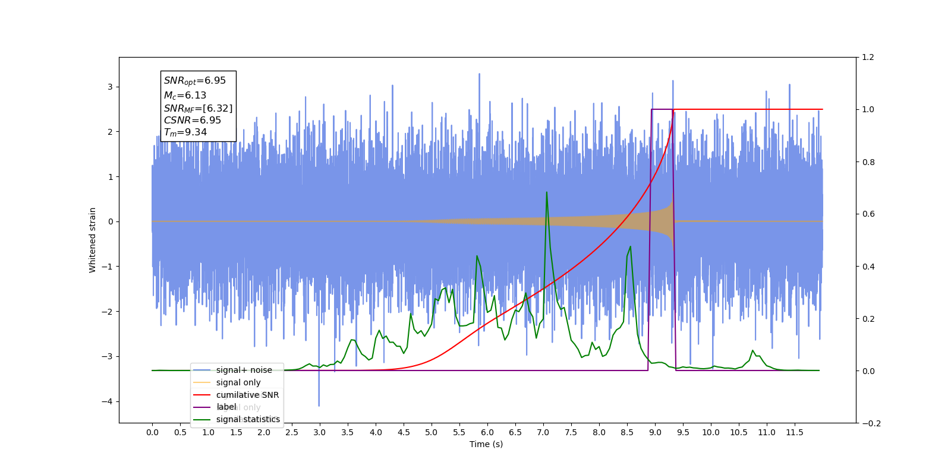
Task: Click the x-axis tick label 6.5
Action: pyautogui.click(x=515, y=432)
